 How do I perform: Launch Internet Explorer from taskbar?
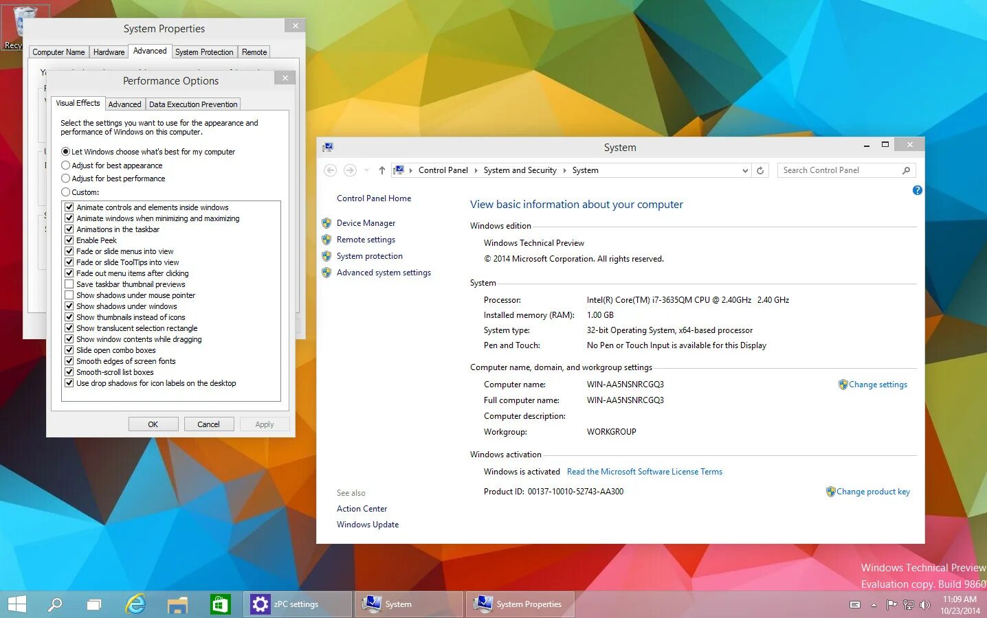coord(136,604)
